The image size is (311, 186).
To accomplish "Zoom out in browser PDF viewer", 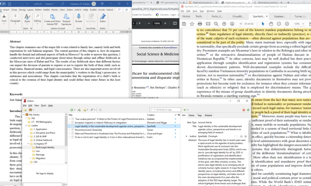I will (149, 23).
